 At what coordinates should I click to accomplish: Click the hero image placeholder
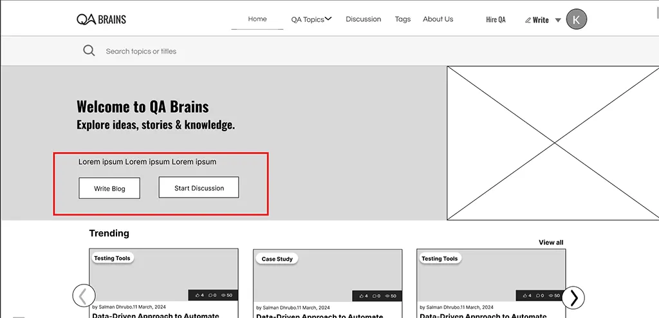tap(553, 143)
